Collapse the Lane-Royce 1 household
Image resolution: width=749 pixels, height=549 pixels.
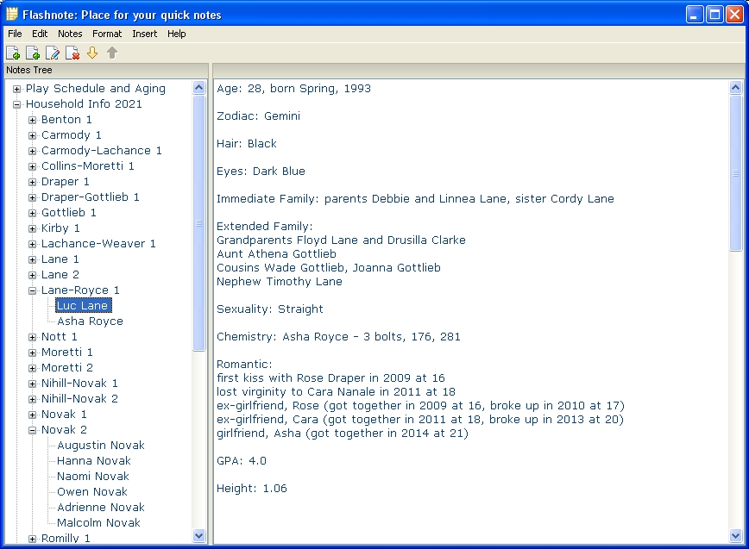pos(32,290)
